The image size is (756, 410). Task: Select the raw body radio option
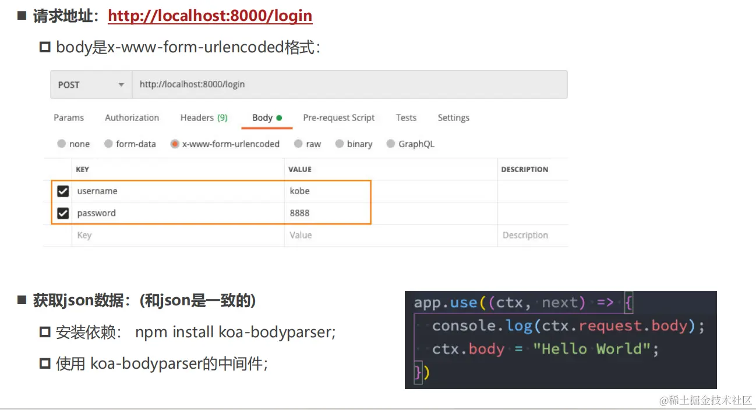click(x=298, y=144)
